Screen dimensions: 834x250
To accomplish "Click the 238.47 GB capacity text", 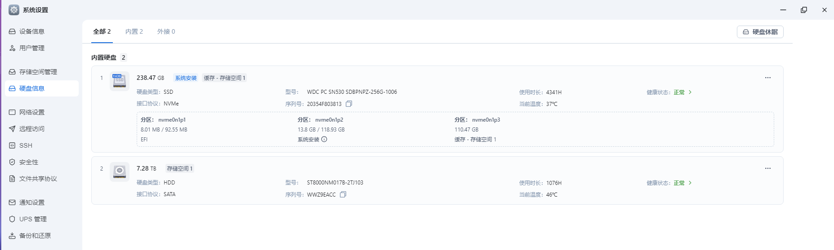I will point(151,78).
